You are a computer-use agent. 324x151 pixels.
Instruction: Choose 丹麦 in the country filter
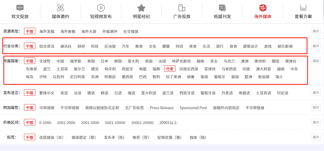point(170,69)
